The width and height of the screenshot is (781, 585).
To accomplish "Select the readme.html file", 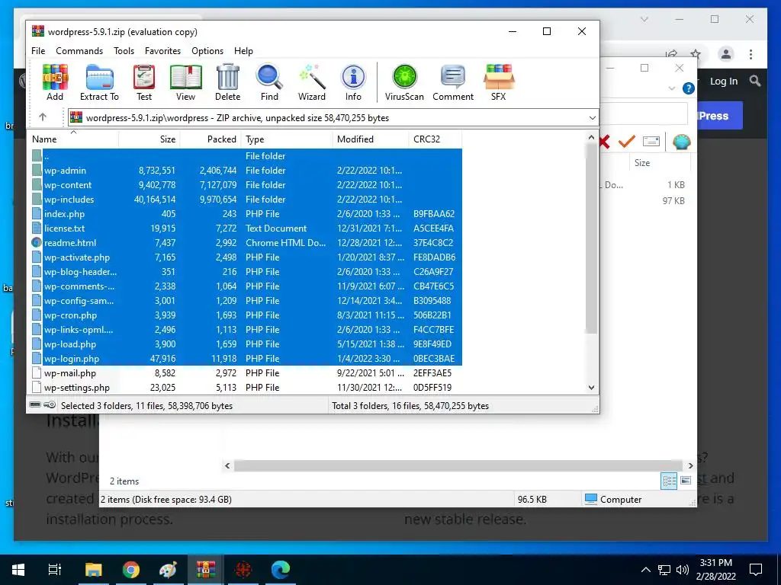I will [246, 243].
